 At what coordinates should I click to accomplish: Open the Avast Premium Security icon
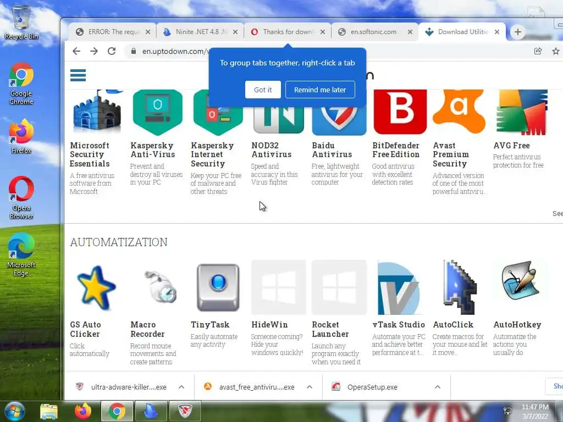pyautogui.click(x=459, y=112)
